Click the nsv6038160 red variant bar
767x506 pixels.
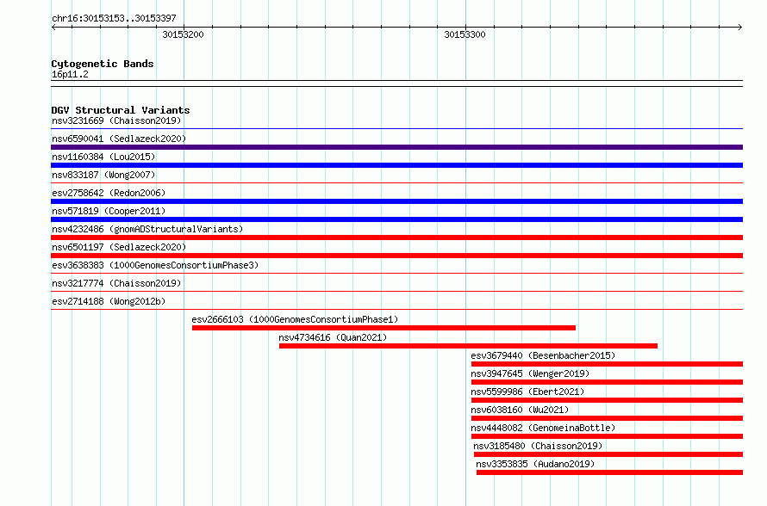tap(607, 418)
